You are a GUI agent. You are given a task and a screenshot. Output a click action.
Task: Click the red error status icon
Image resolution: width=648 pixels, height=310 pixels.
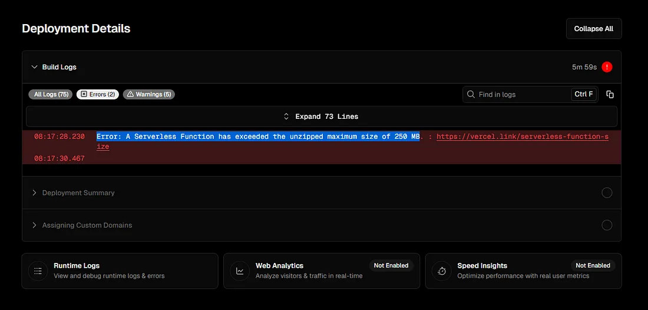pos(607,67)
